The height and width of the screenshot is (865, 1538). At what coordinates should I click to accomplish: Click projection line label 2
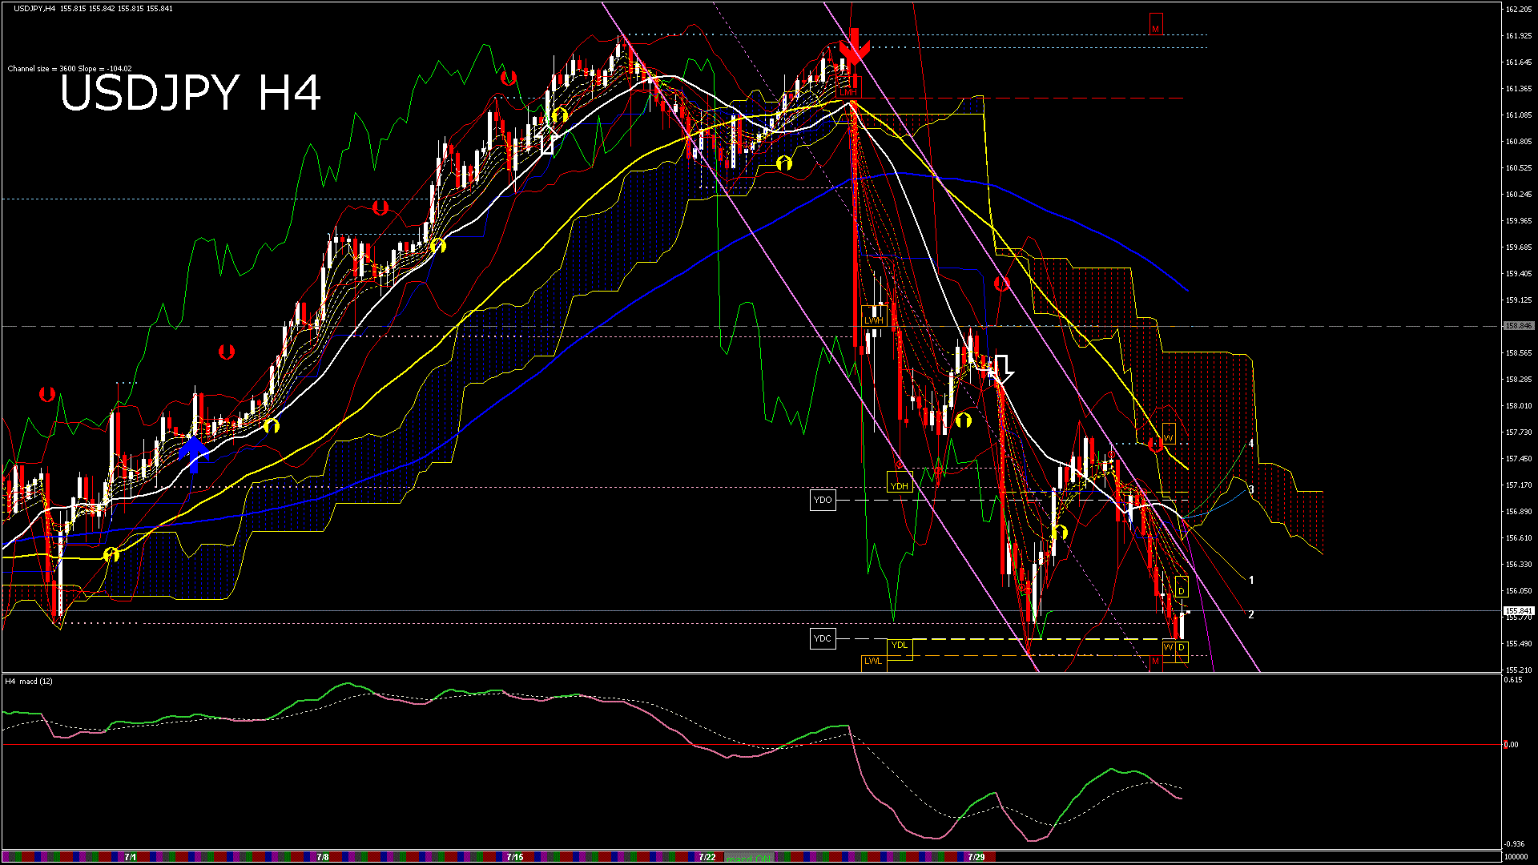click(x=1251, y=614)
